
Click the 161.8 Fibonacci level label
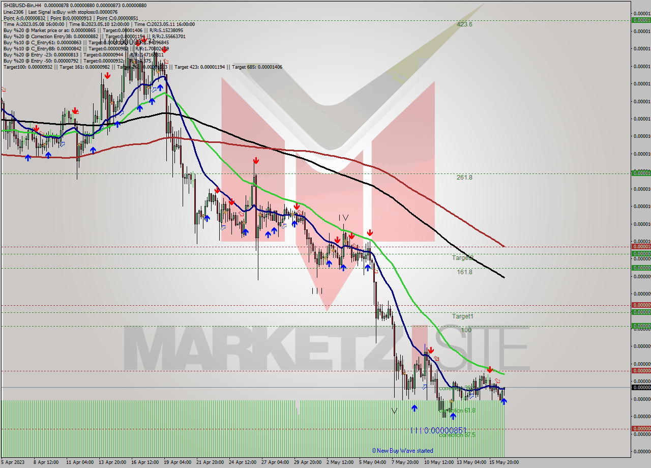pyautogui.click(x=464, y=272)
